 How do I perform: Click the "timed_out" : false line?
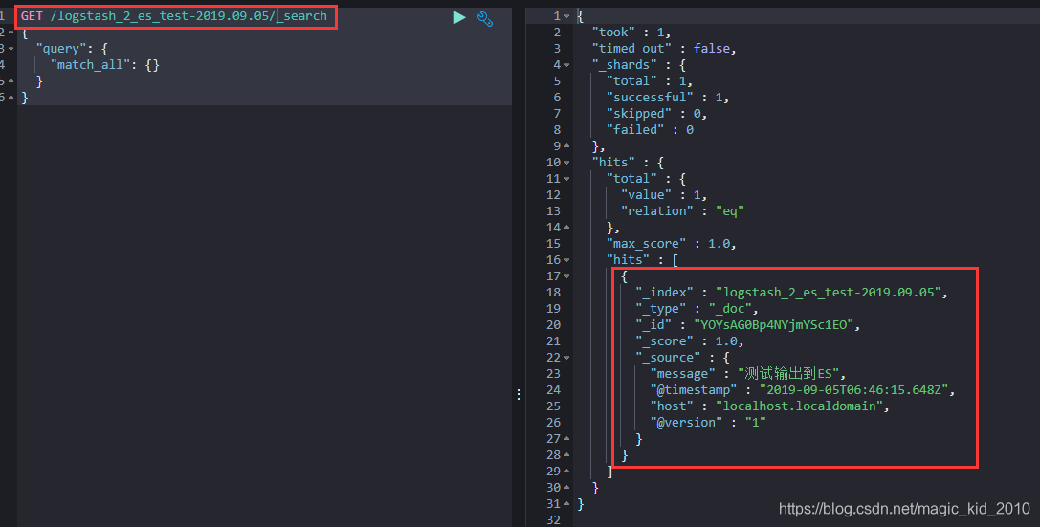point(664,49)
